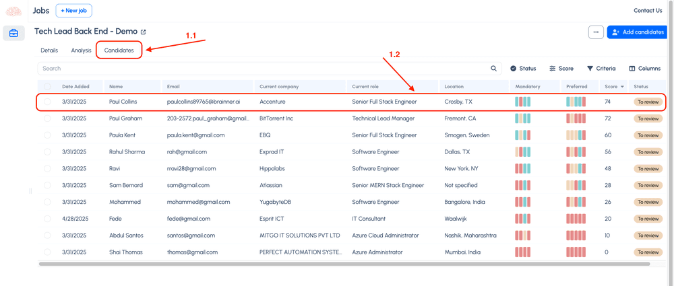Switch to the Details tab

(49, 50)
